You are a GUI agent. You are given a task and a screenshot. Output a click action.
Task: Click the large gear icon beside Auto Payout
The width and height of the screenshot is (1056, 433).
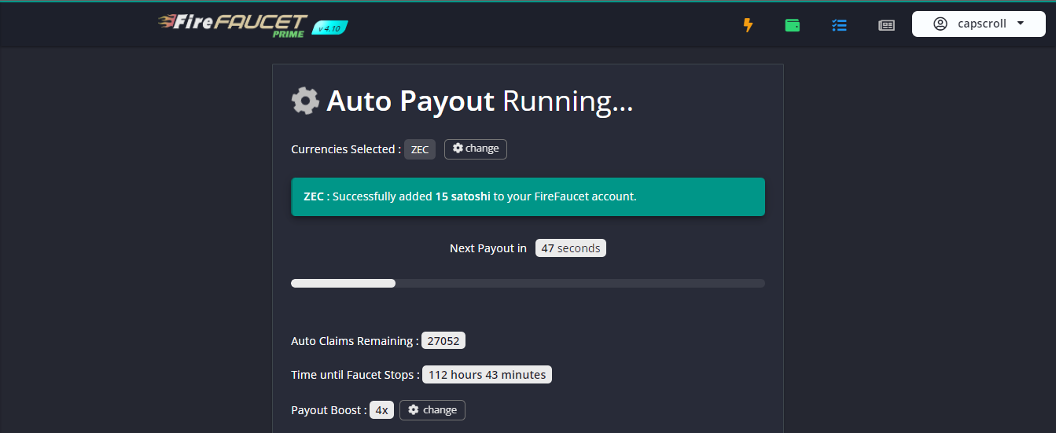click(x=305, y=101)
